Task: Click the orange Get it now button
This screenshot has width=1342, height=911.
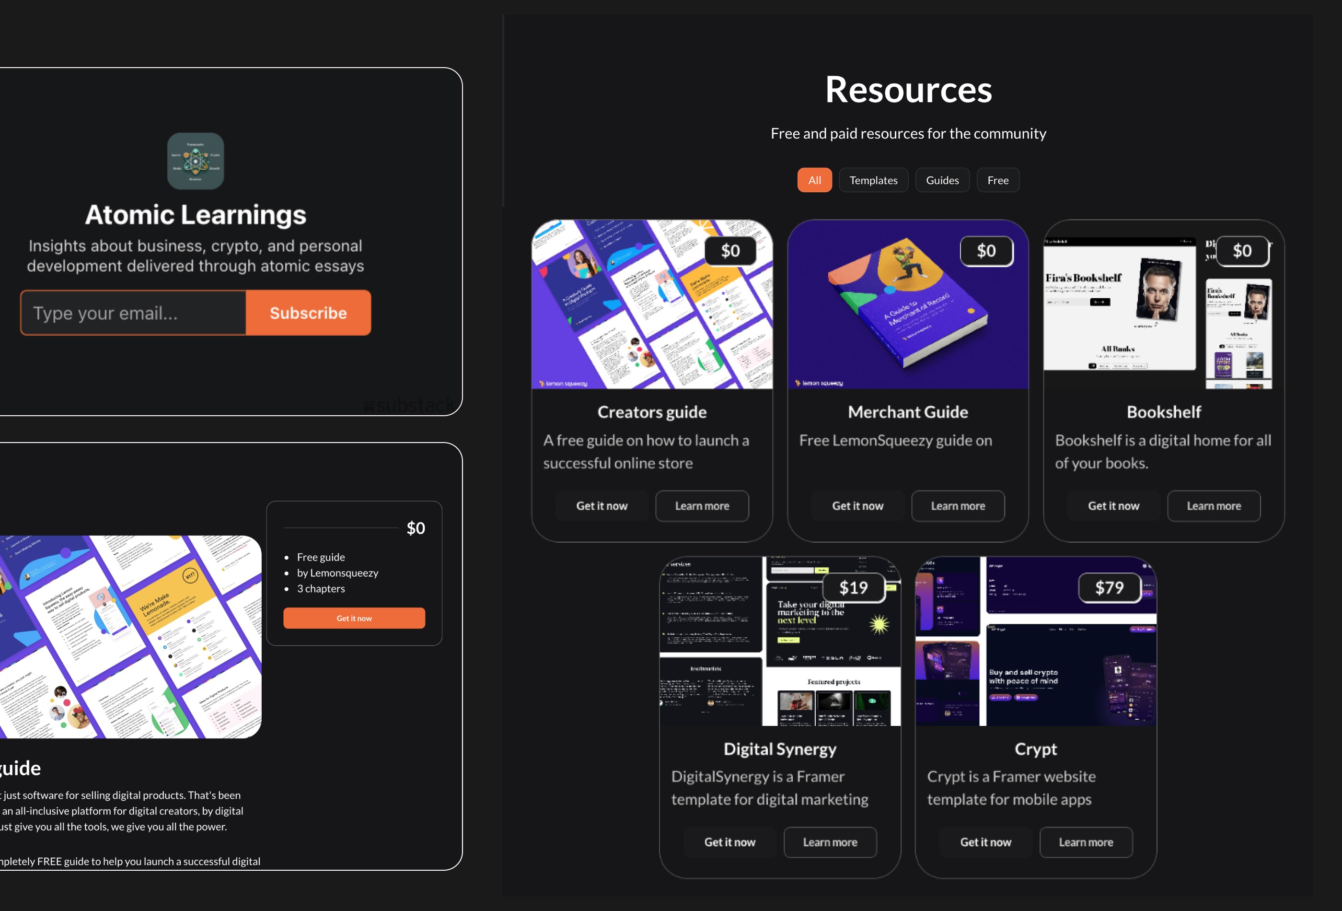Action: (x=354, y=618)
